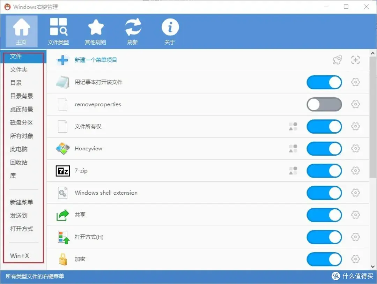377x284 pixels.
Task: Open settings gear for 打开方式(H)
Action: pos(355,237)
